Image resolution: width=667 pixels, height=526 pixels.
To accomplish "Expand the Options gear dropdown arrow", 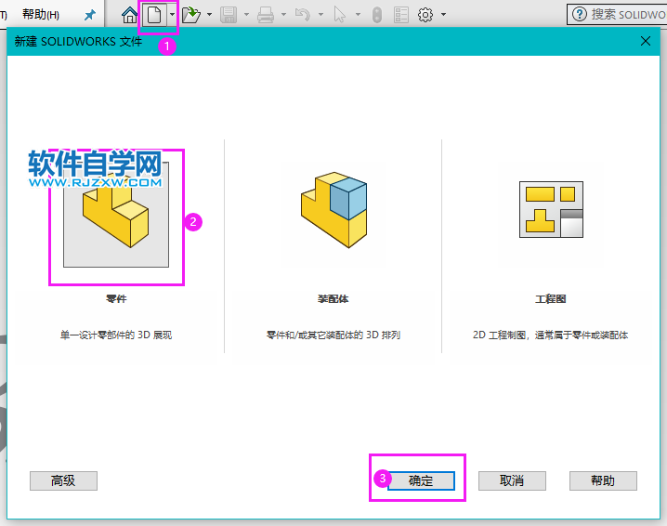I will tap(443, 15).
